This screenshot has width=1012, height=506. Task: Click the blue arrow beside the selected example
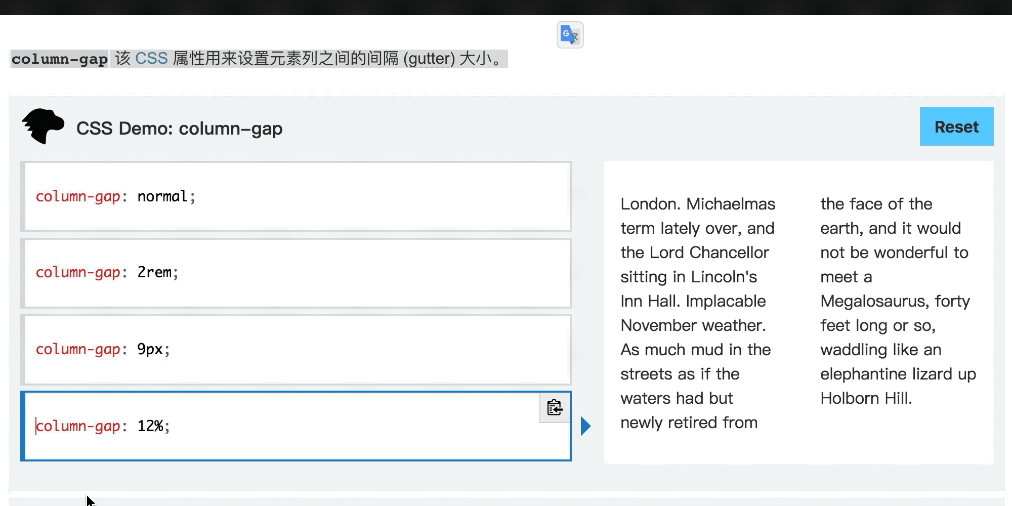click(585, 426)
